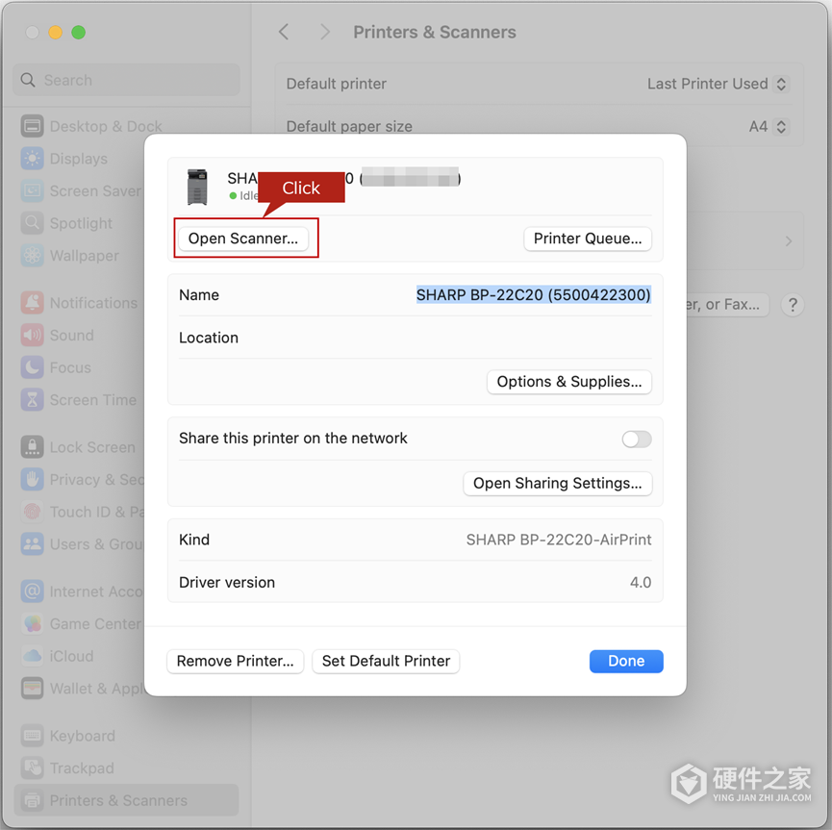Open Trackpad settings icon

coord(33,767)
